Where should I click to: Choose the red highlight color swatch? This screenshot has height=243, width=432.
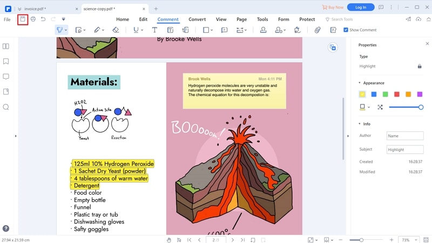397,94
